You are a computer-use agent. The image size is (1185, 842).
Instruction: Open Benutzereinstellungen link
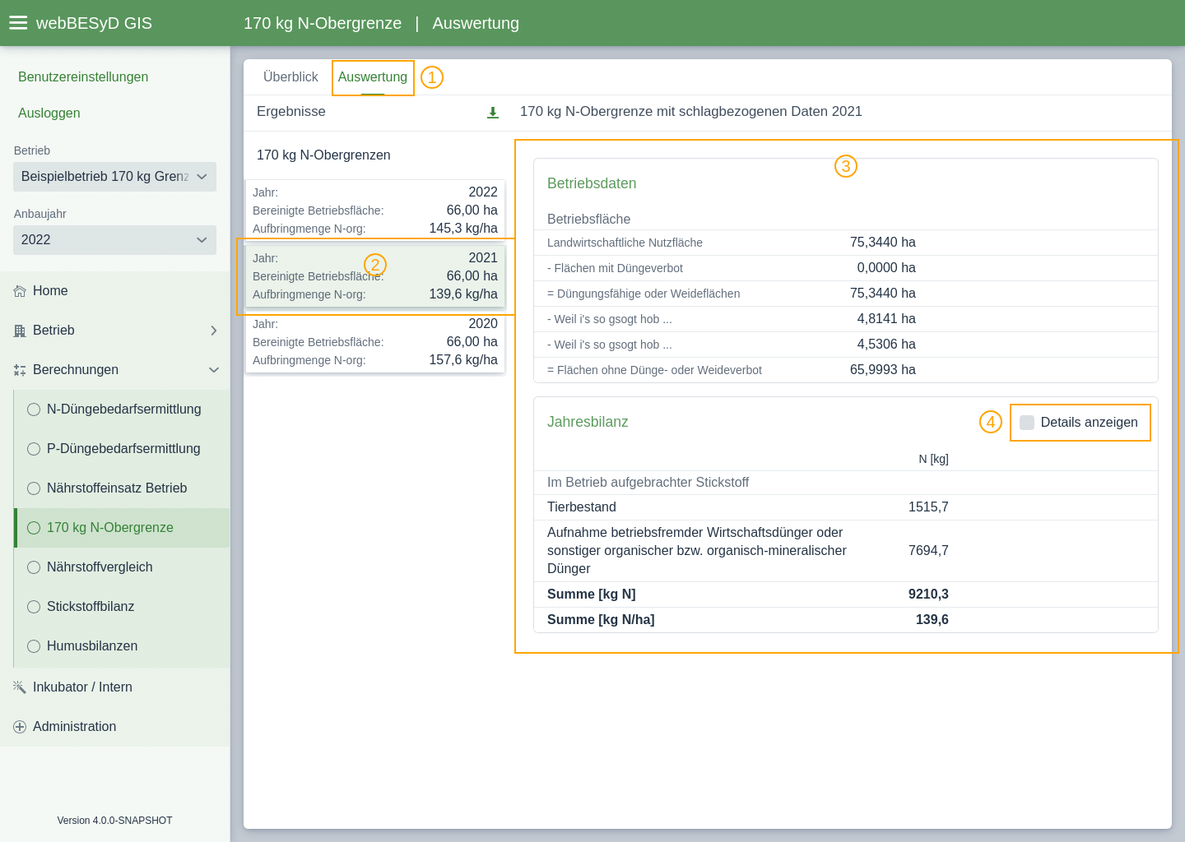[83, 76]
